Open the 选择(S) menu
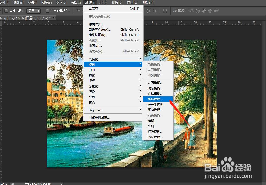 76,3
